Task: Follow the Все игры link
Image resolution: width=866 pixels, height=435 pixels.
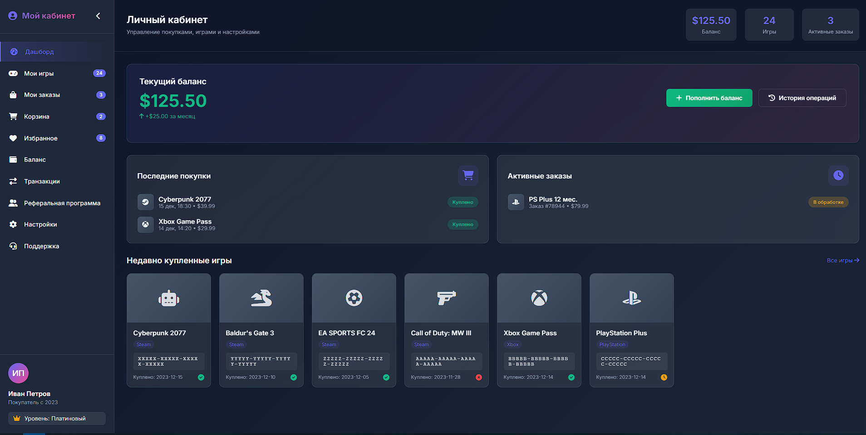Action: click(843, 261)
